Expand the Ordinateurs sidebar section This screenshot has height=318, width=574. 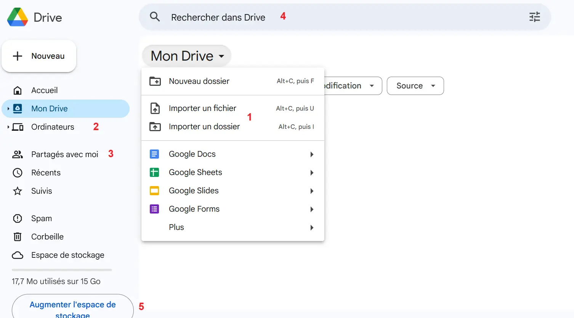click(x=8, y=127)
